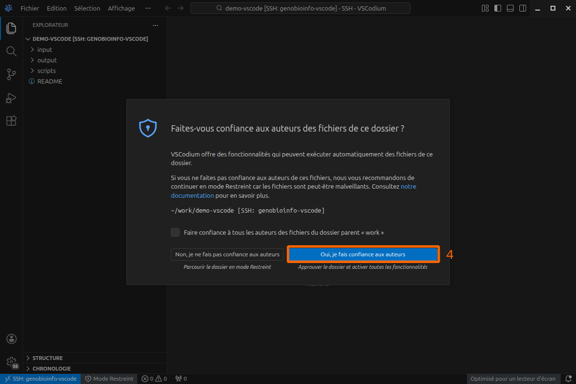Go forward with the right arrow
576x384 pixels.
[x=180, y=8]
